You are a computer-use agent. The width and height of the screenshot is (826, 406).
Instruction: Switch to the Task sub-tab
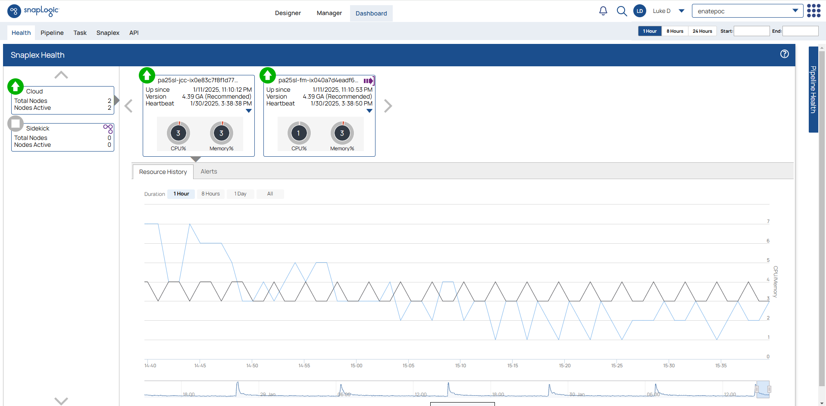click(x=80, y=33)
